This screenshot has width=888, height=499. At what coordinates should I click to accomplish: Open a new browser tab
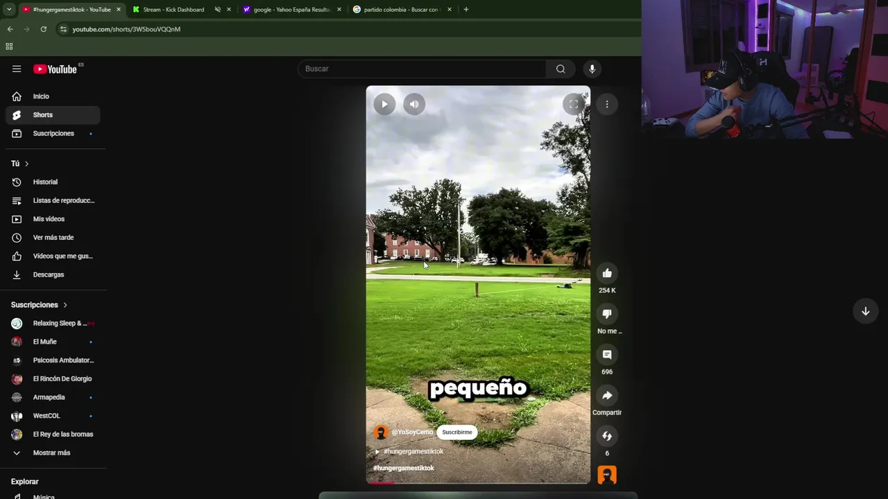pos(466,10)
